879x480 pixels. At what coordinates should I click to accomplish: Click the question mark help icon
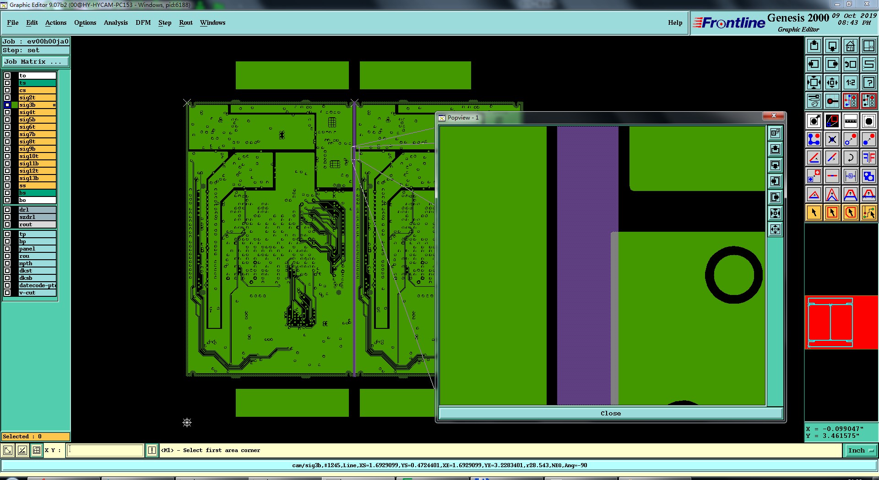point(869,82)
